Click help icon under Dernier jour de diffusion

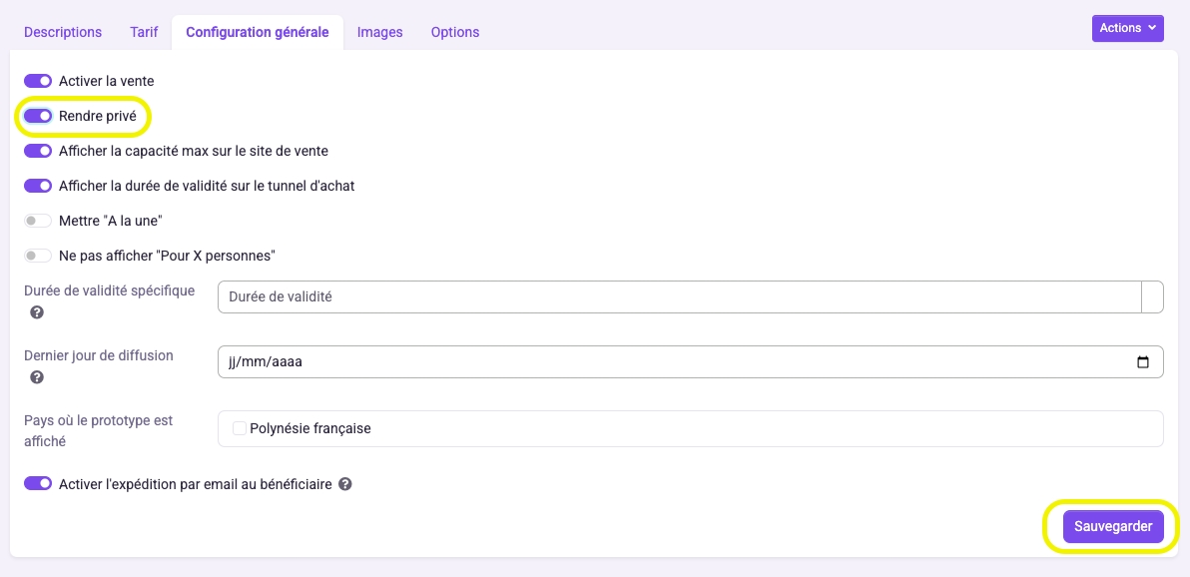click(x=36, y=377)
